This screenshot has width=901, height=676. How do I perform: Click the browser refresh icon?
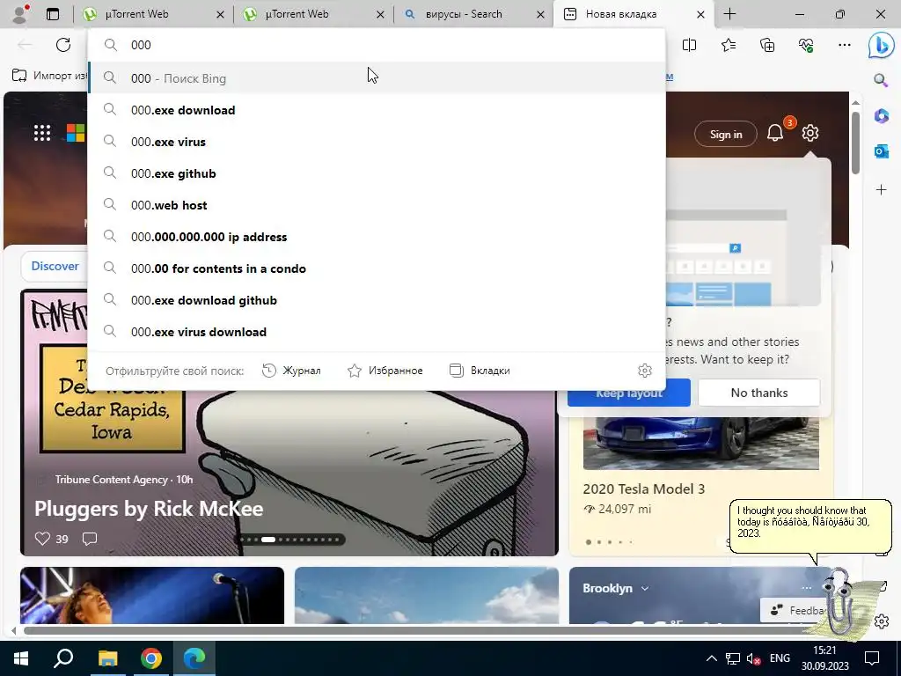click(x=63, y=45)
